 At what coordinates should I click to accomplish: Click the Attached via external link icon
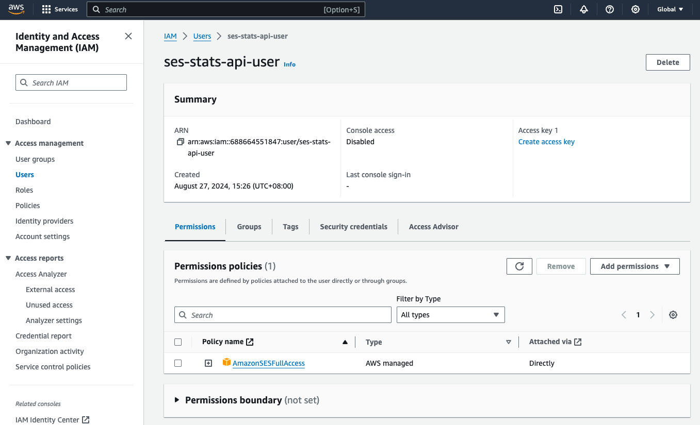coord(578,342)
